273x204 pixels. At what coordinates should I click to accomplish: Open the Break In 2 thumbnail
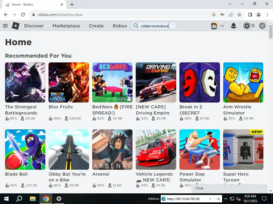click(200, 82)
